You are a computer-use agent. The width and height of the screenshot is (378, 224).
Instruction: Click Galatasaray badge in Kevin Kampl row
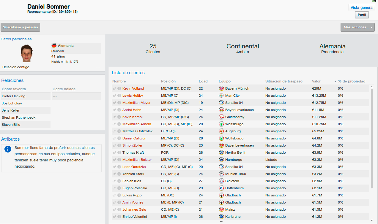[x=221, y=117]
